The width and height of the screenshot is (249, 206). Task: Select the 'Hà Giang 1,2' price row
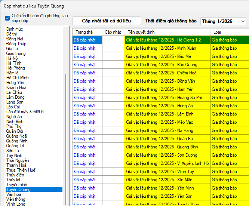(167, 40)
